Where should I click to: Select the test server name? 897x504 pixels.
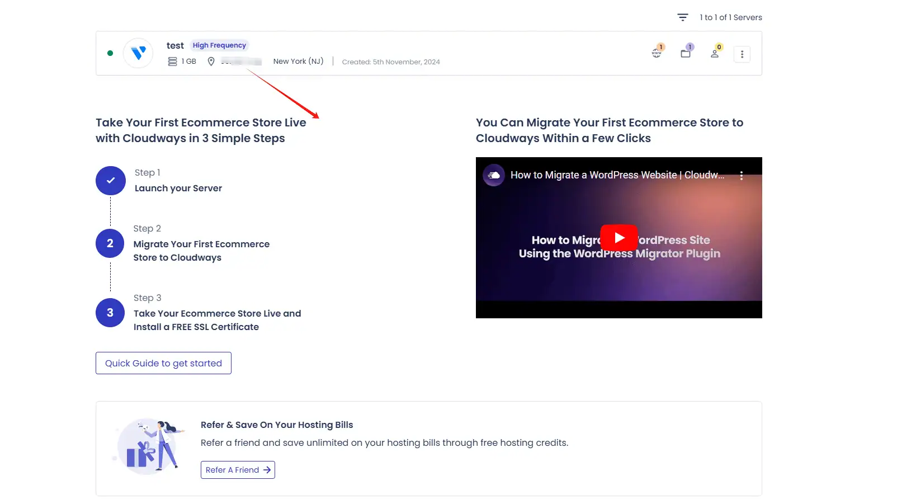tap(175, 45)
